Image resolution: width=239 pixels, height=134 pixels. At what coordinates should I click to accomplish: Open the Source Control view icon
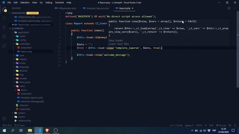click(4, 27)
